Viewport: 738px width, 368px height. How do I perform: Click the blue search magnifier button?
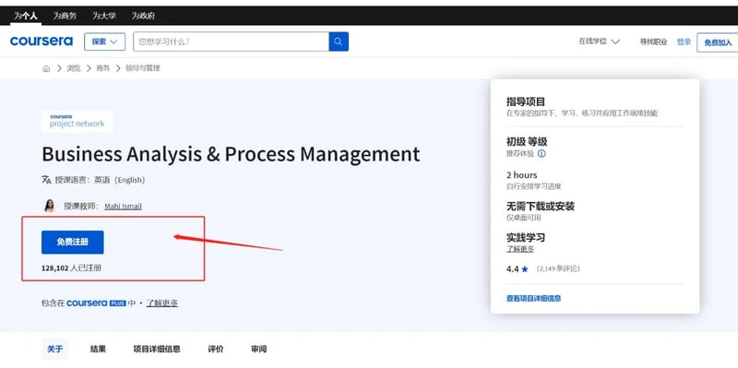(x=339, y=42)
